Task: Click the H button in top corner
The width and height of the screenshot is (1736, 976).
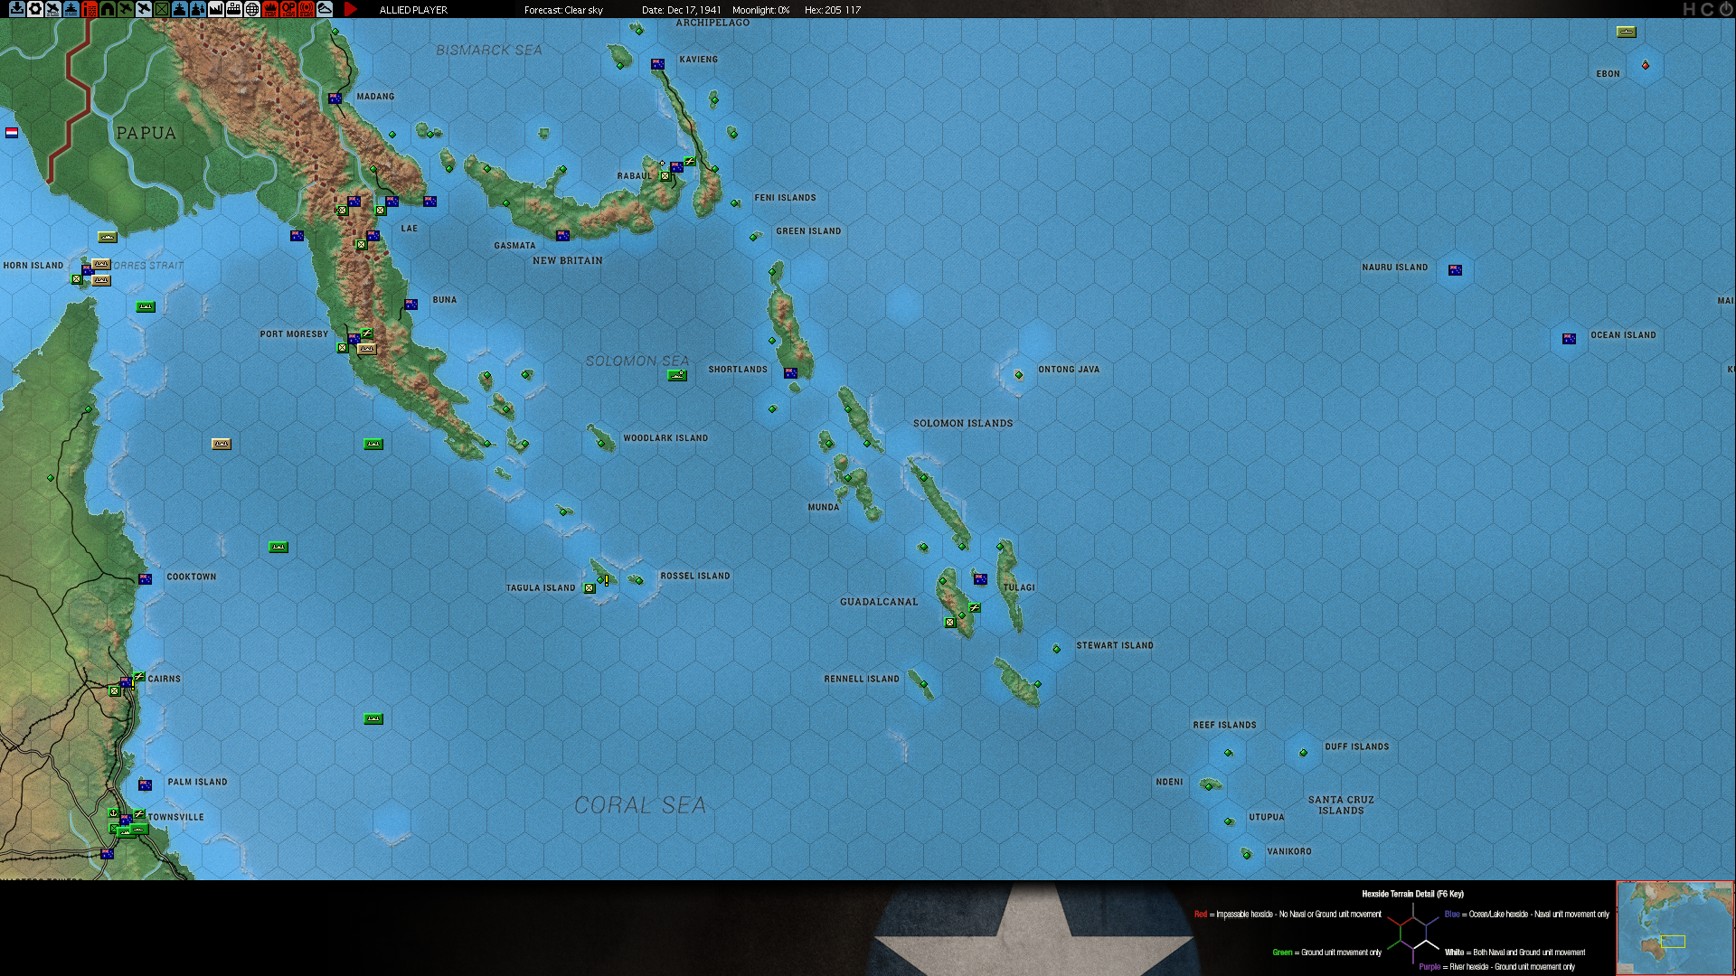Action: click(1689, 9)
